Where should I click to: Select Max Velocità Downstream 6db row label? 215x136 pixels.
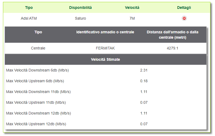[37, 70]
